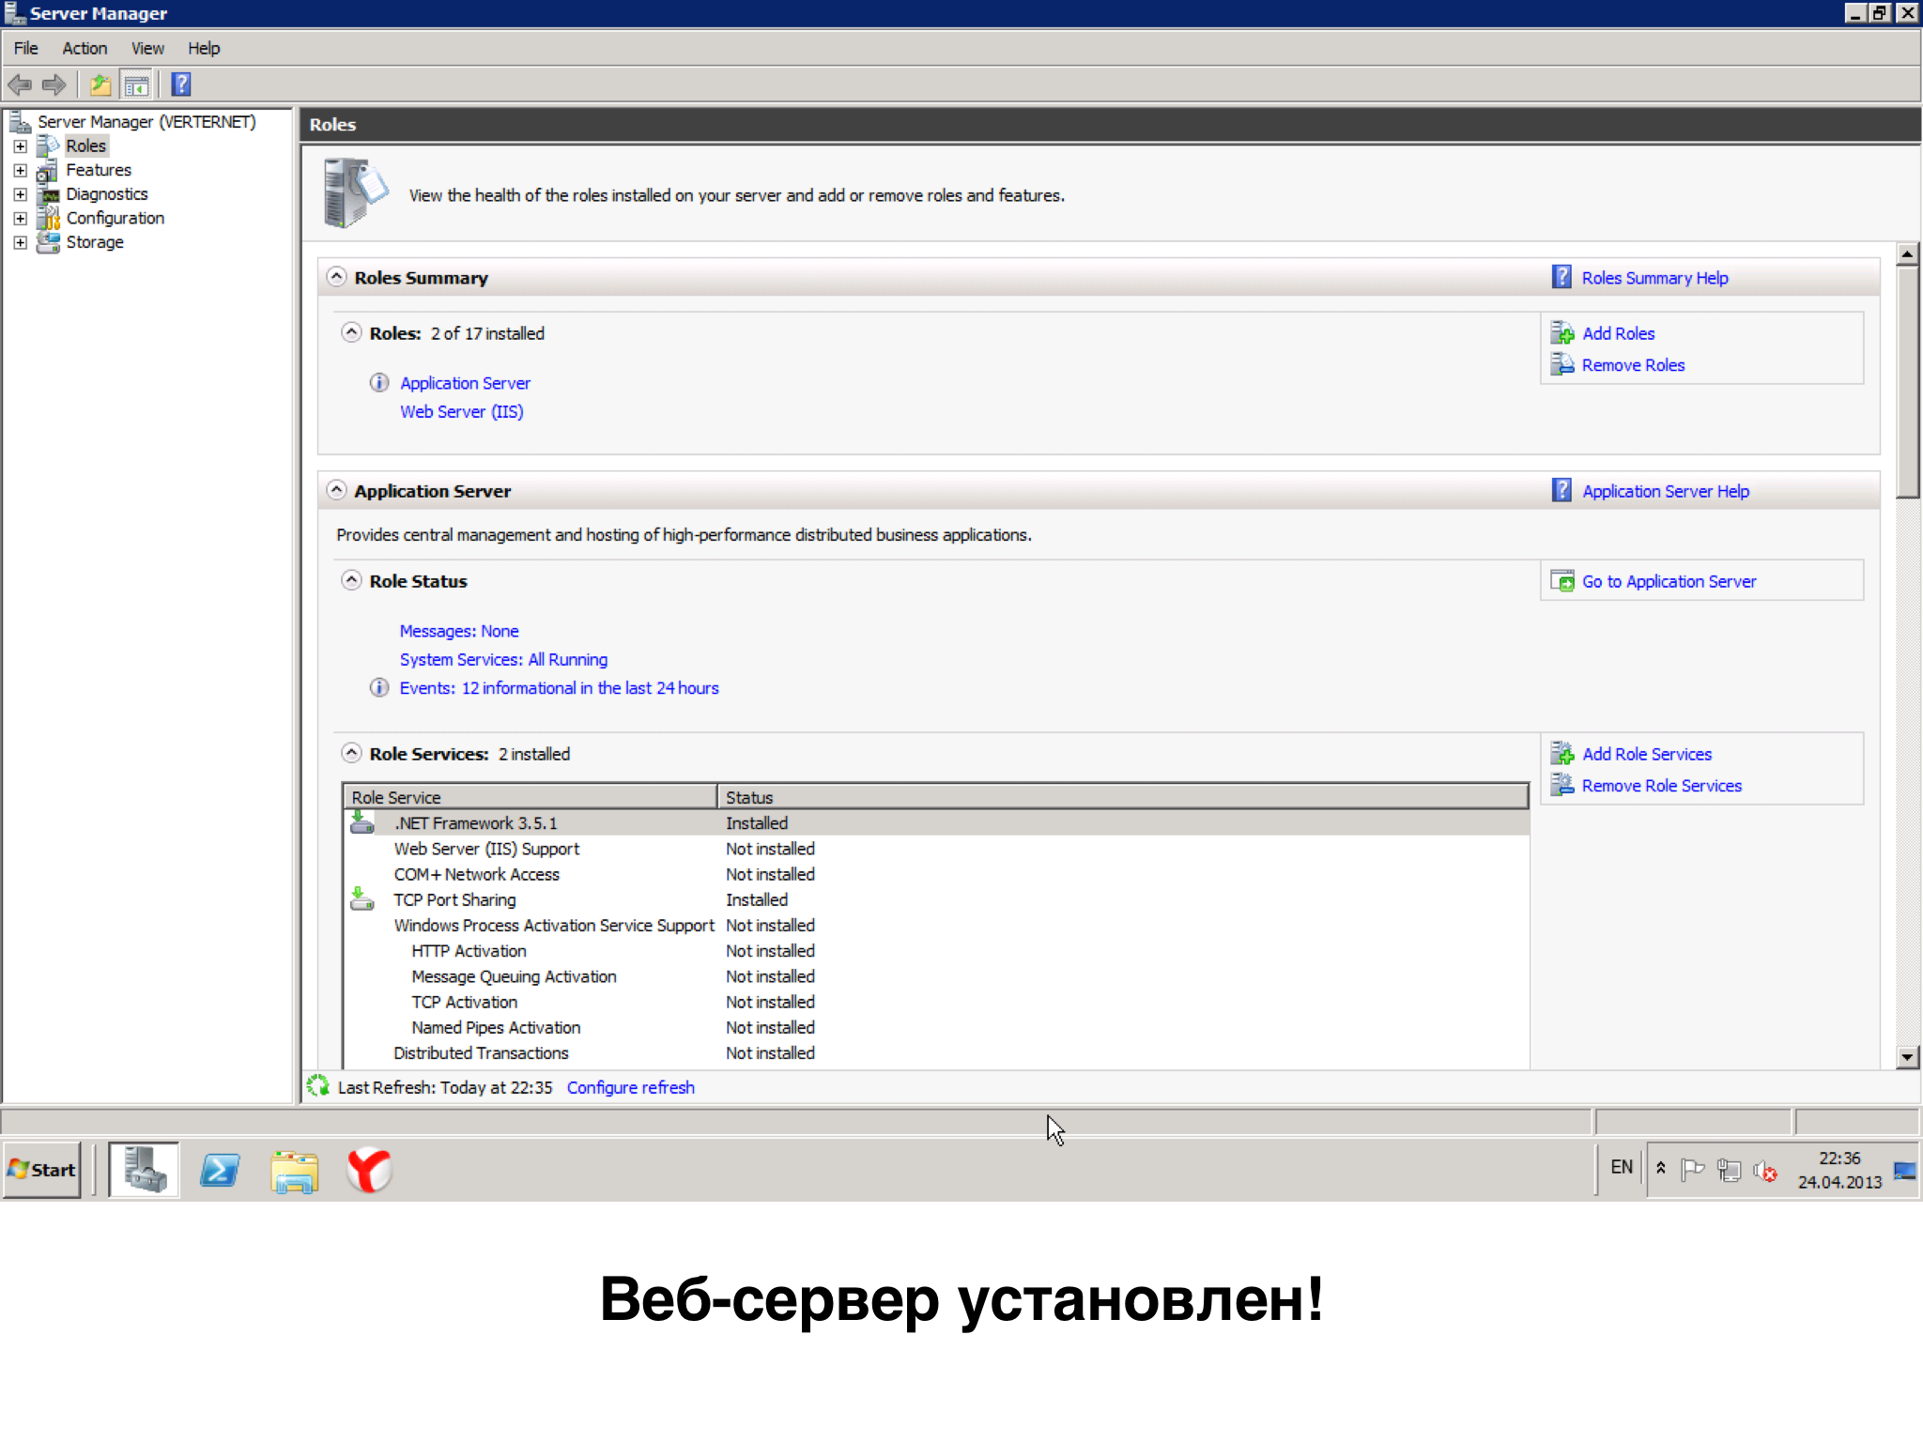Click the EN language indicator
The image size is (1923, 1442).
1622,1167
